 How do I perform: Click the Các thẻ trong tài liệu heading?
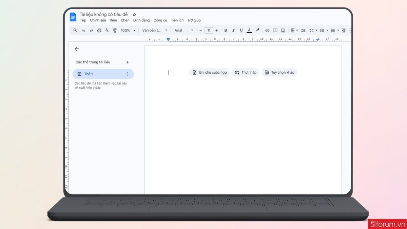(x=93, y=62)
